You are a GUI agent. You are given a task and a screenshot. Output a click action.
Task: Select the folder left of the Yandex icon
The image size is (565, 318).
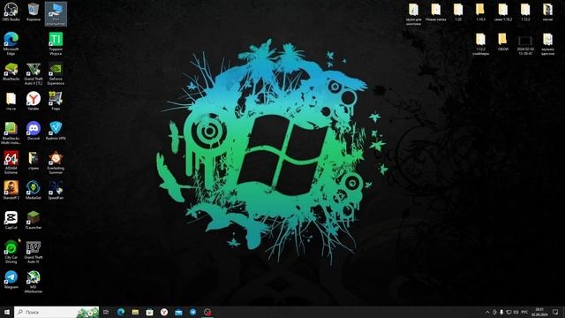tap(11, 101)
